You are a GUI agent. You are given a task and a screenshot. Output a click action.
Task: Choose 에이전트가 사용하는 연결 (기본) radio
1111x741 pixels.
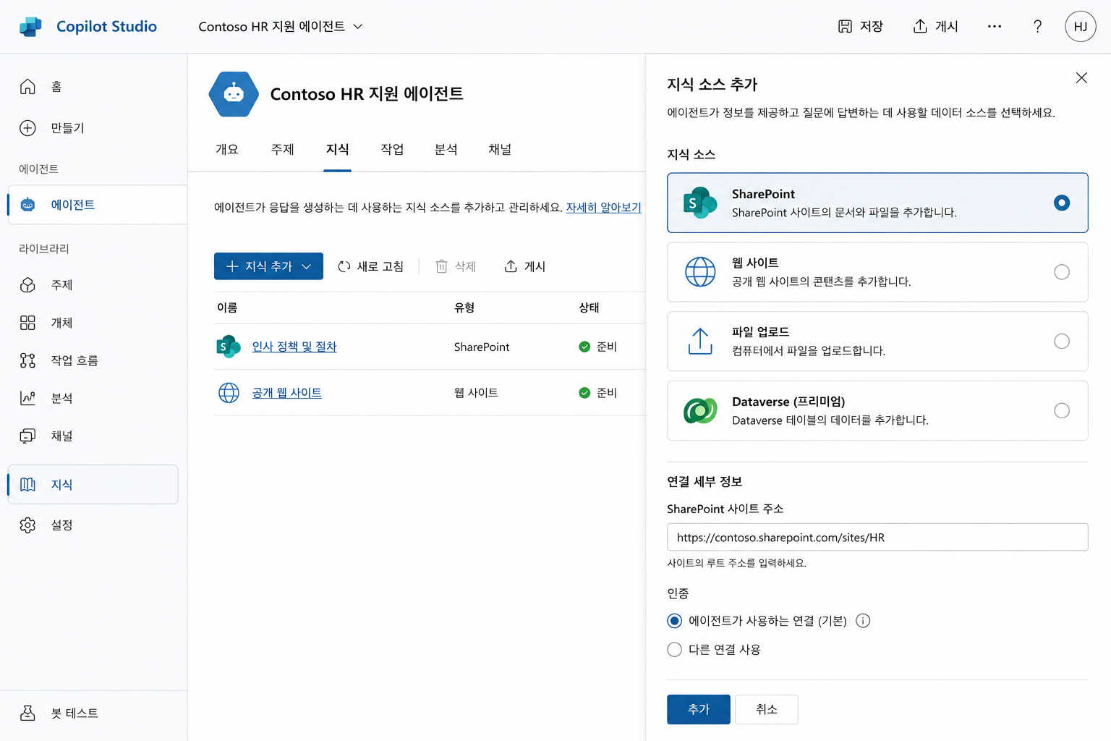click(675, 621)
